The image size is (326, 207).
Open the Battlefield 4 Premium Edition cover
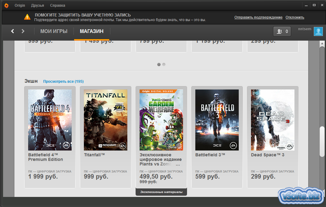(x=50, y=120)
